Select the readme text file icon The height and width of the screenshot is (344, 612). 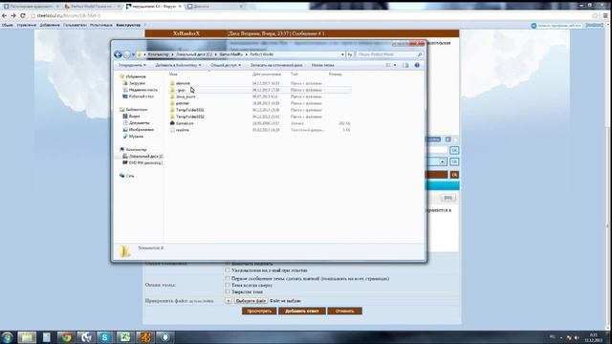click(x=172, y=130)
